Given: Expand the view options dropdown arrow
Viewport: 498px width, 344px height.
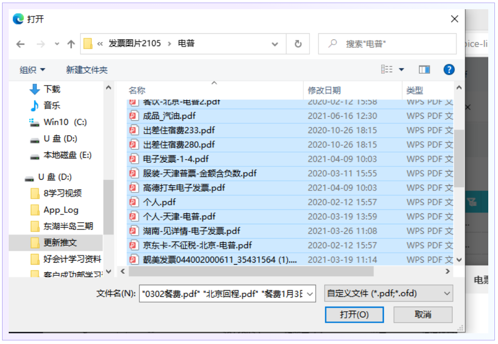Looking at the screenshot, I should click(x=401, y=70).
